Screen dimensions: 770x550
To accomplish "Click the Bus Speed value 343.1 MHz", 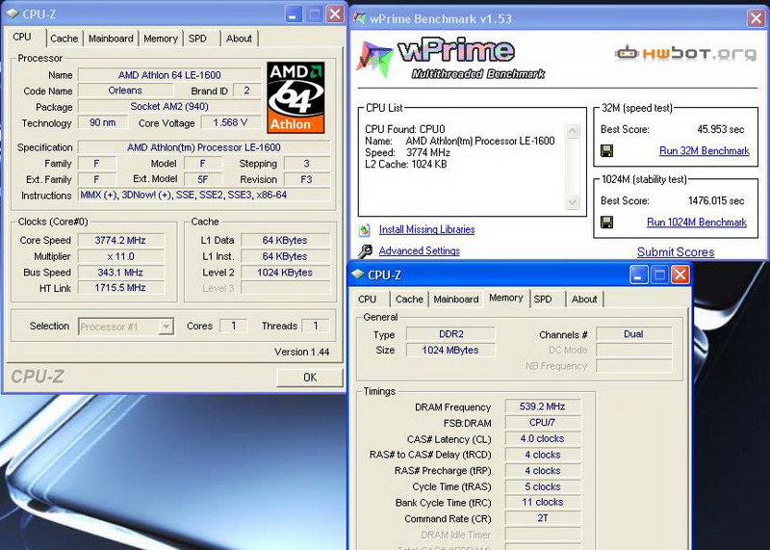I will tap(121, 273).
